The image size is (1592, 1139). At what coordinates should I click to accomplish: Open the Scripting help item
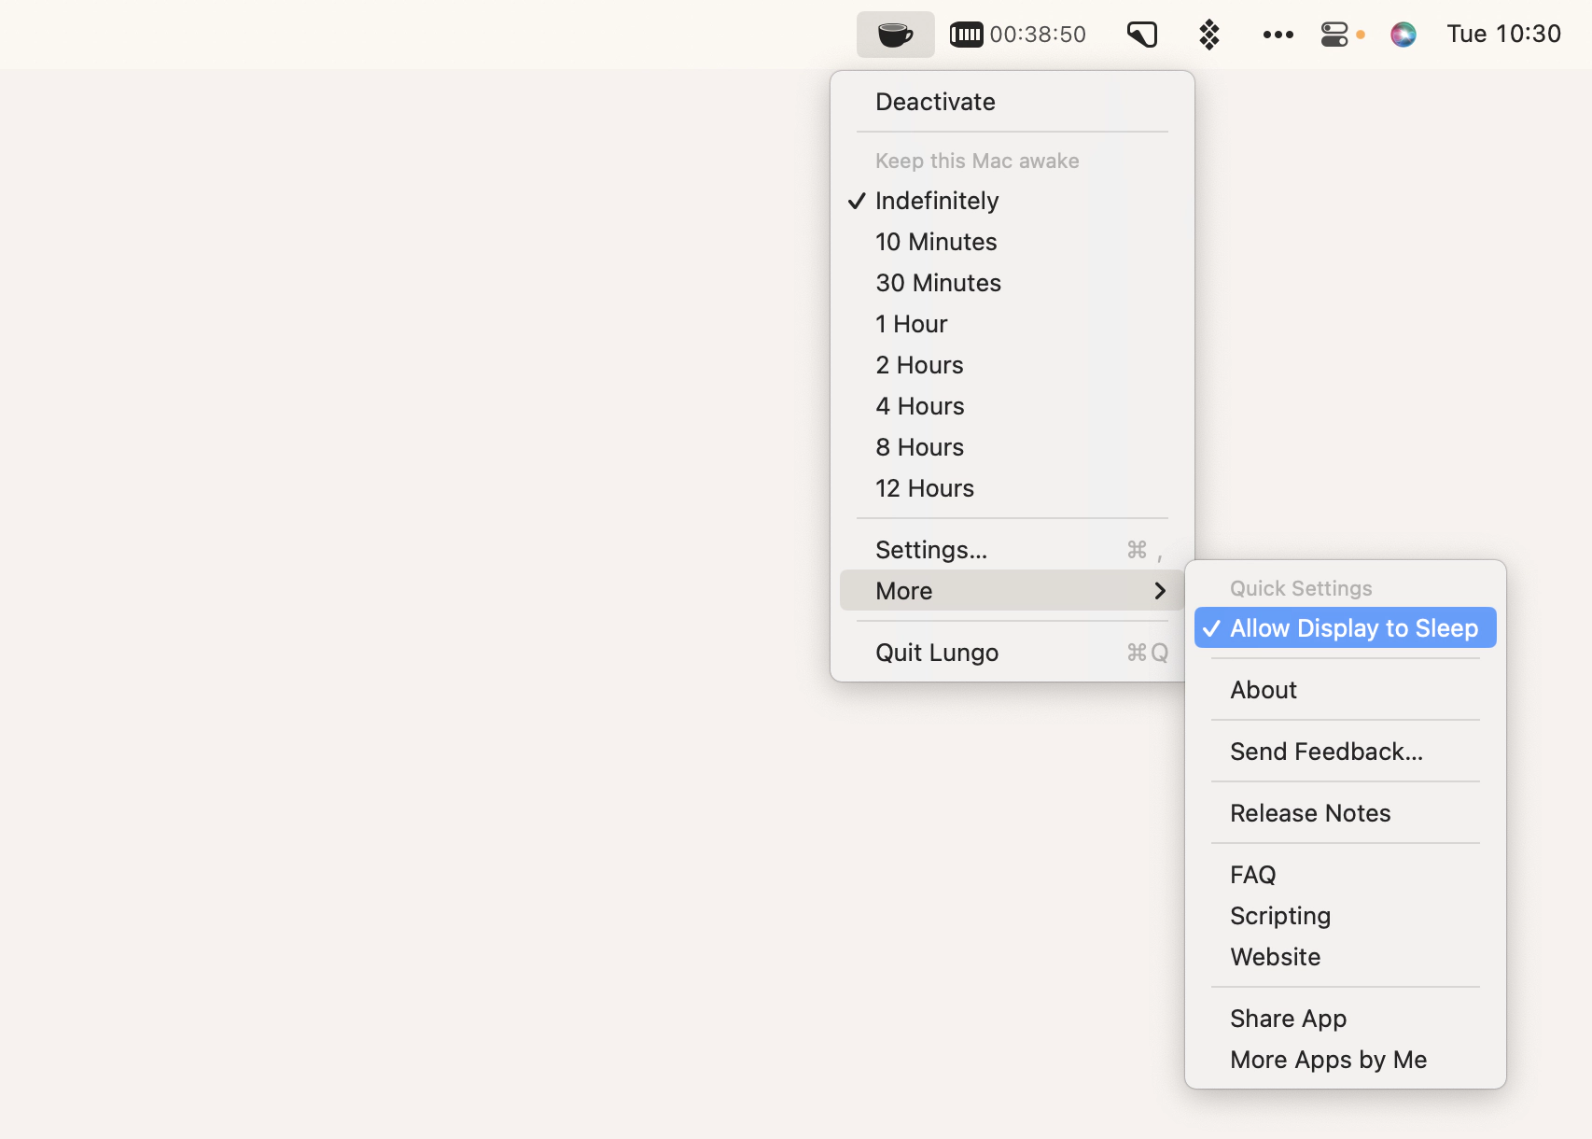[x=1345, y=916]
